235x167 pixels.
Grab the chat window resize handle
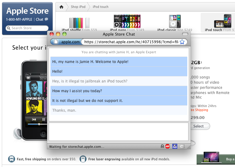tap(189, 147)
